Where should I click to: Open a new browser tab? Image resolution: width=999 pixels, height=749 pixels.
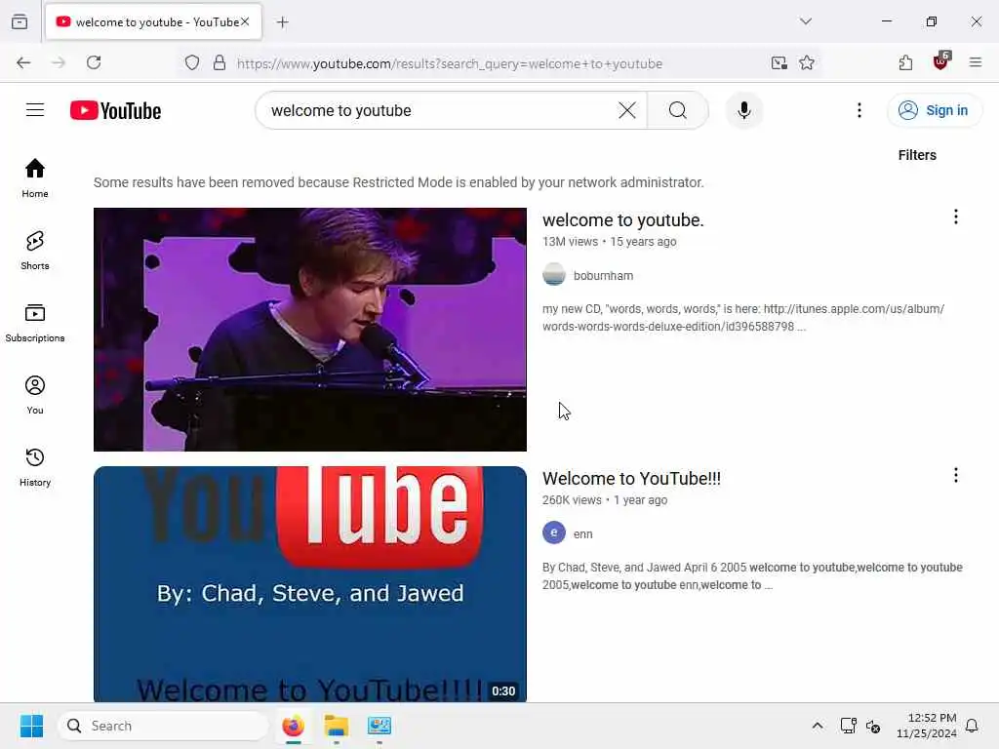point(283,22)
